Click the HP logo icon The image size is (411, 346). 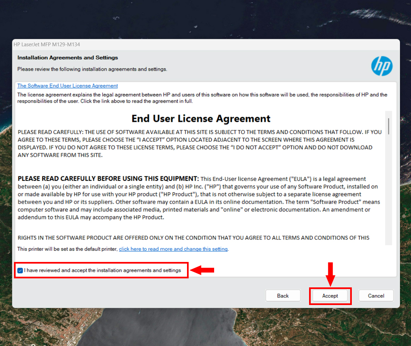(x=382, y=66)
